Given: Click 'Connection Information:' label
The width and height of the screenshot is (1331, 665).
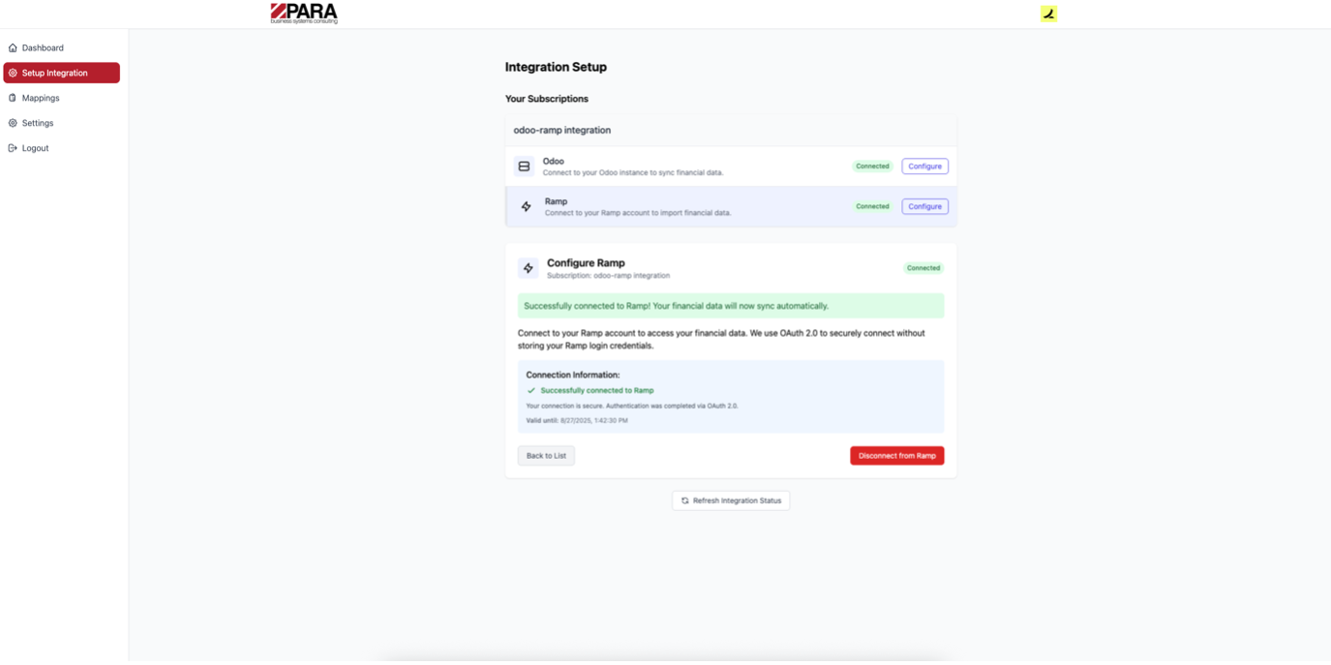Looking at the screenshot, I should [x=573, y=375].
